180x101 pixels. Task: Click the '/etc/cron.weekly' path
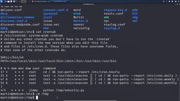pyautogui.click(x=161, y=79)
